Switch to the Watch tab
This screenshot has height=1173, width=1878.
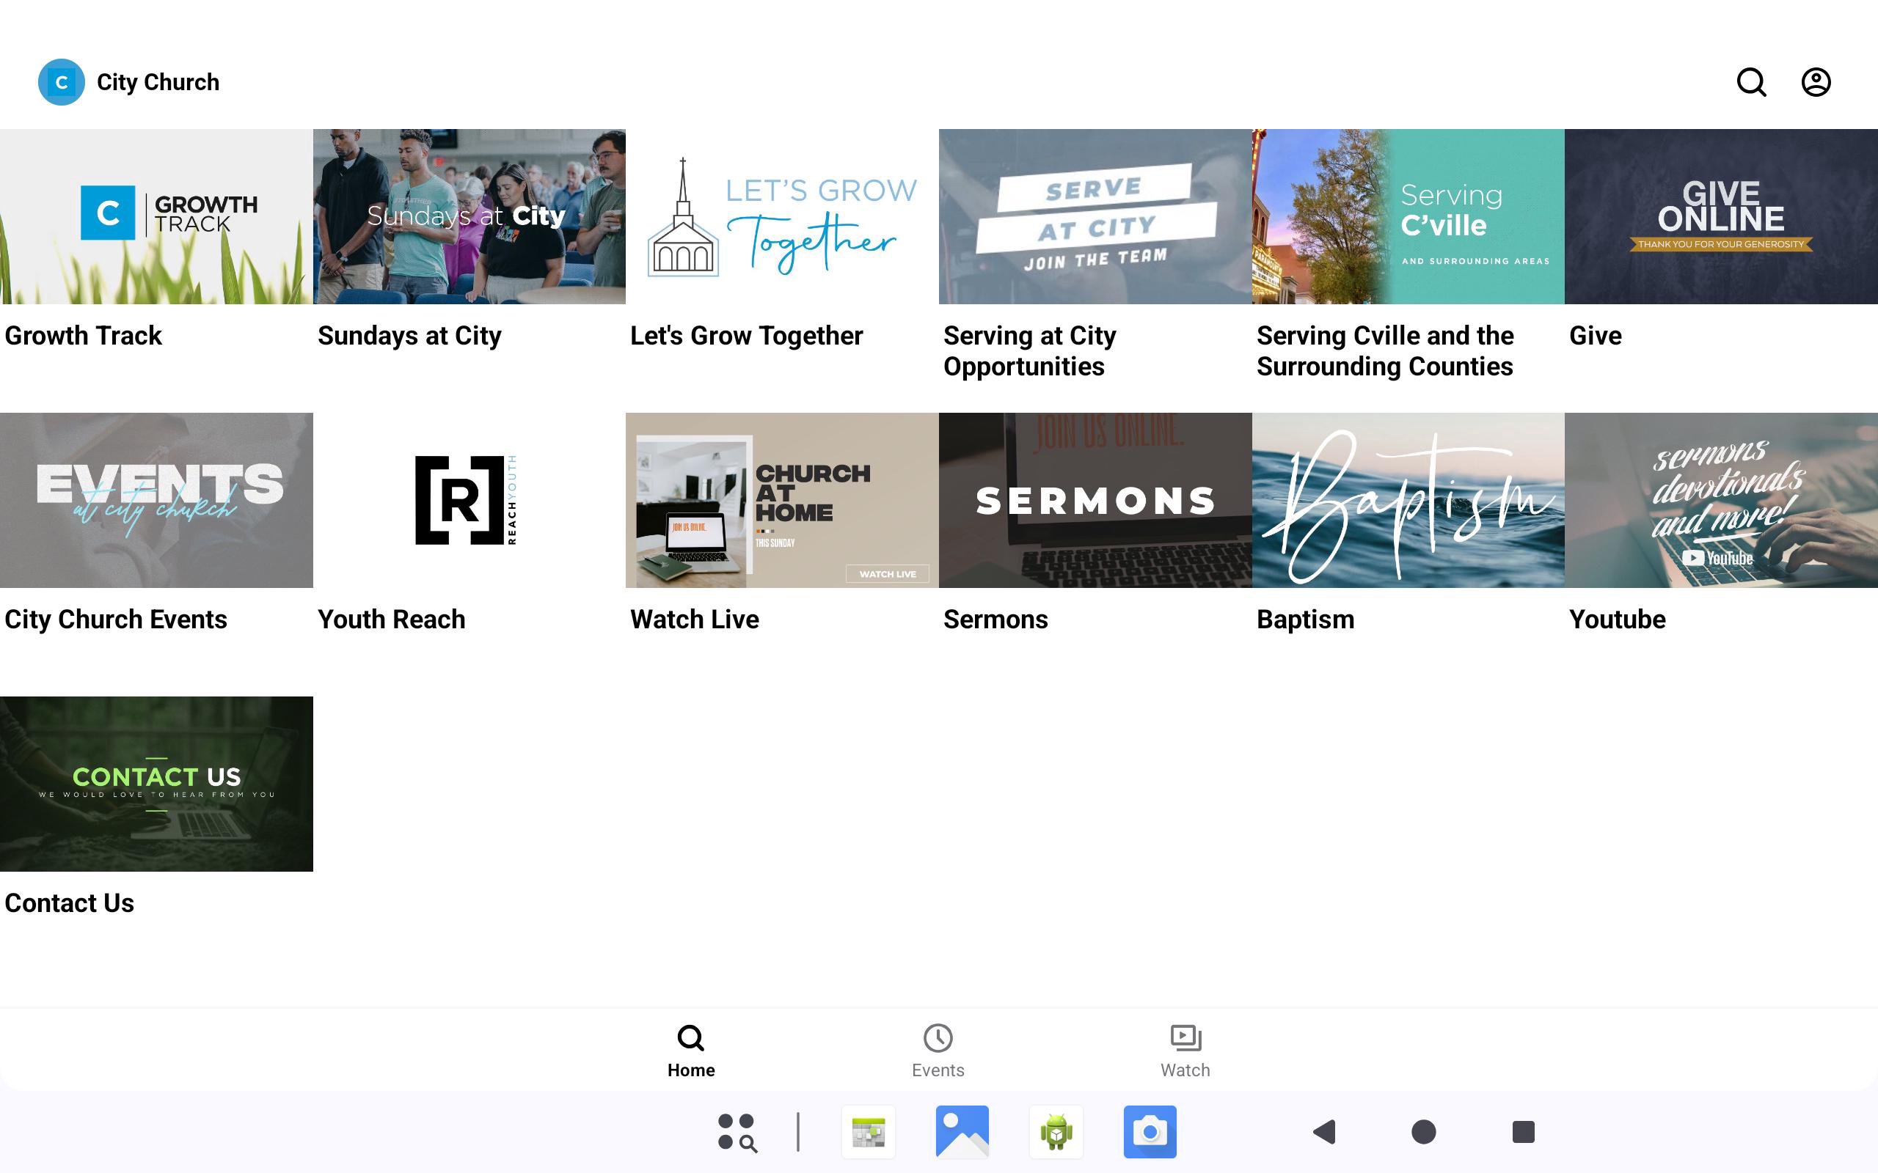tap(1184, 1051)
